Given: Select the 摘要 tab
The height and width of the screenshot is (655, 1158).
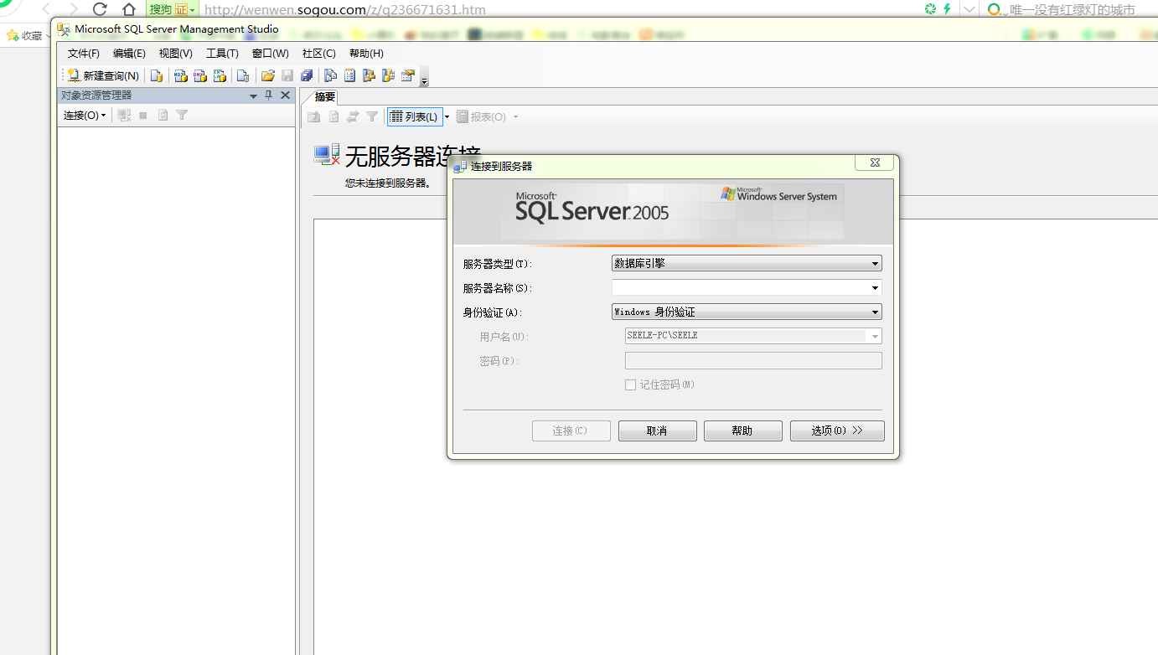Looking at the screenshot, I should pyautogui.click(x=324, y=97).
